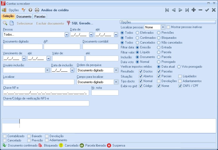Confirm with the checkmark toolbar icon

click(x=207, y=10)
